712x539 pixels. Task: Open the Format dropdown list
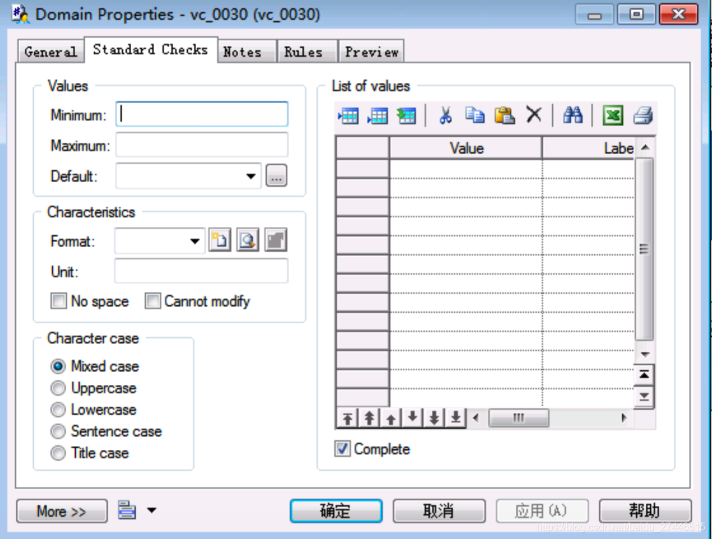195,241
